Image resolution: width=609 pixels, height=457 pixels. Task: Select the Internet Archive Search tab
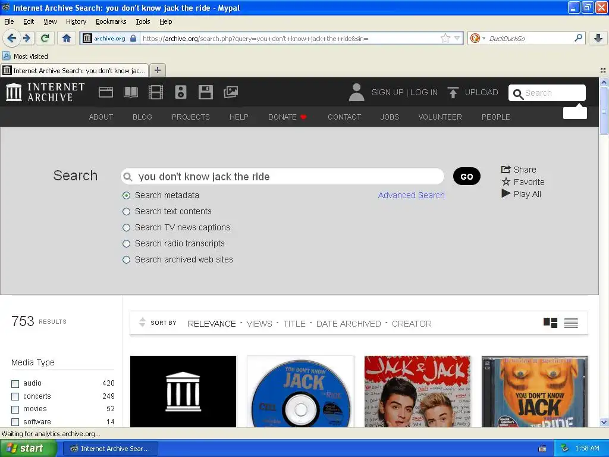74,70
